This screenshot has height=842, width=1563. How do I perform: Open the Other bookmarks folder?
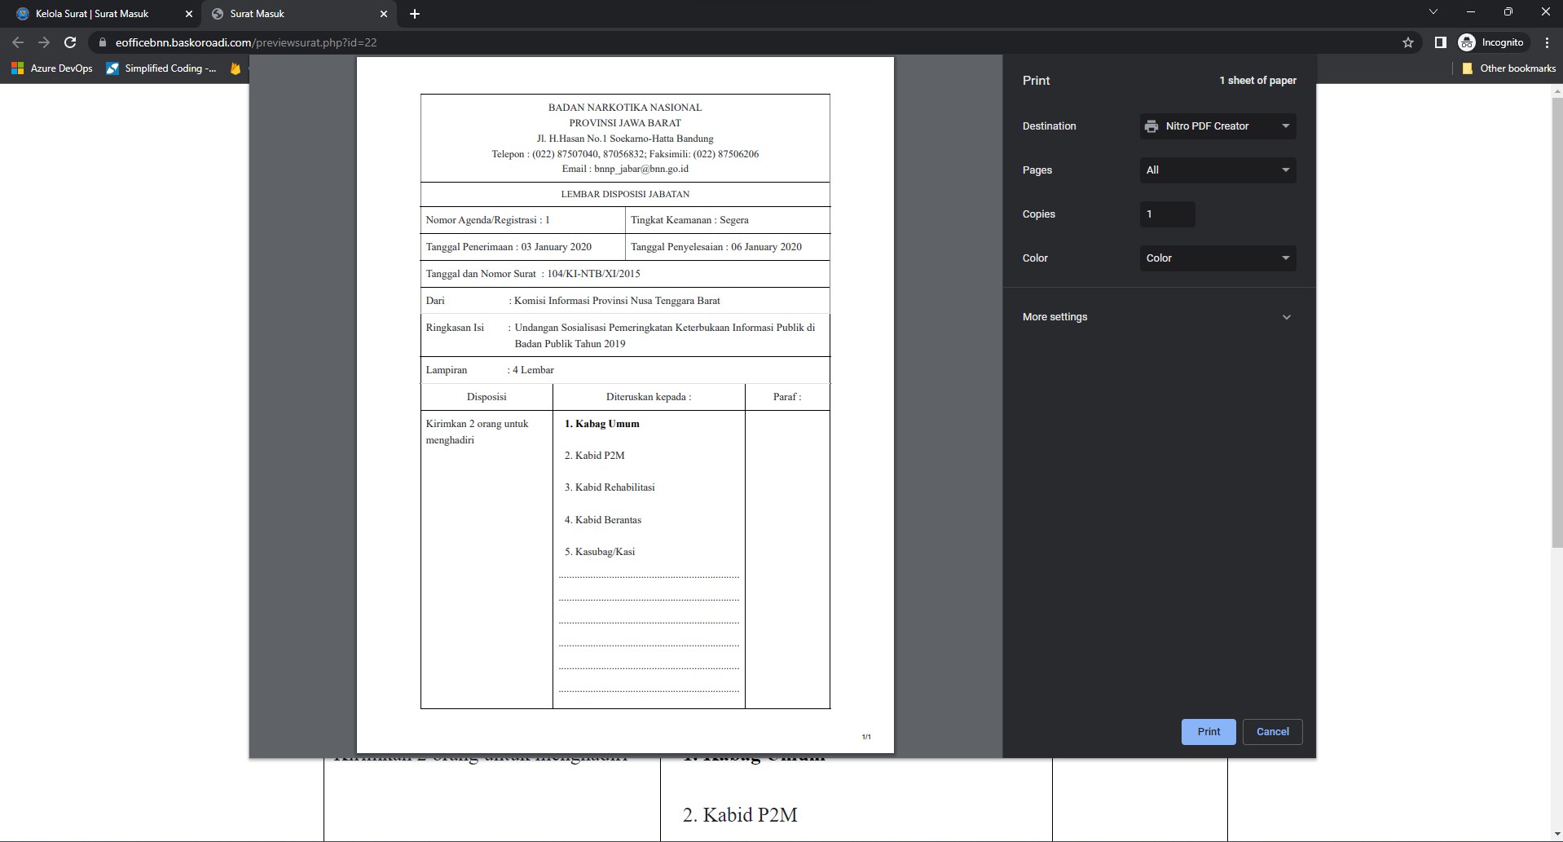(x=1508, y=68)
